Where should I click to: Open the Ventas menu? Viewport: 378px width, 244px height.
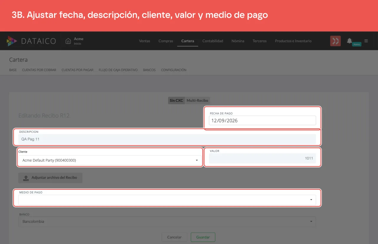144,41
